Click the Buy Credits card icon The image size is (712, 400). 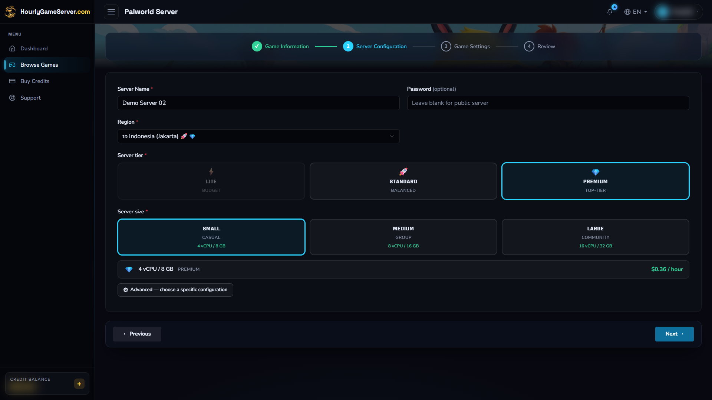(12, 81)
